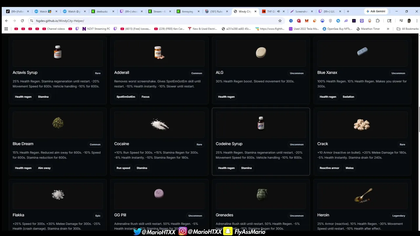
Task: Reload the WindyCity-Helper page
Action: 22,21
